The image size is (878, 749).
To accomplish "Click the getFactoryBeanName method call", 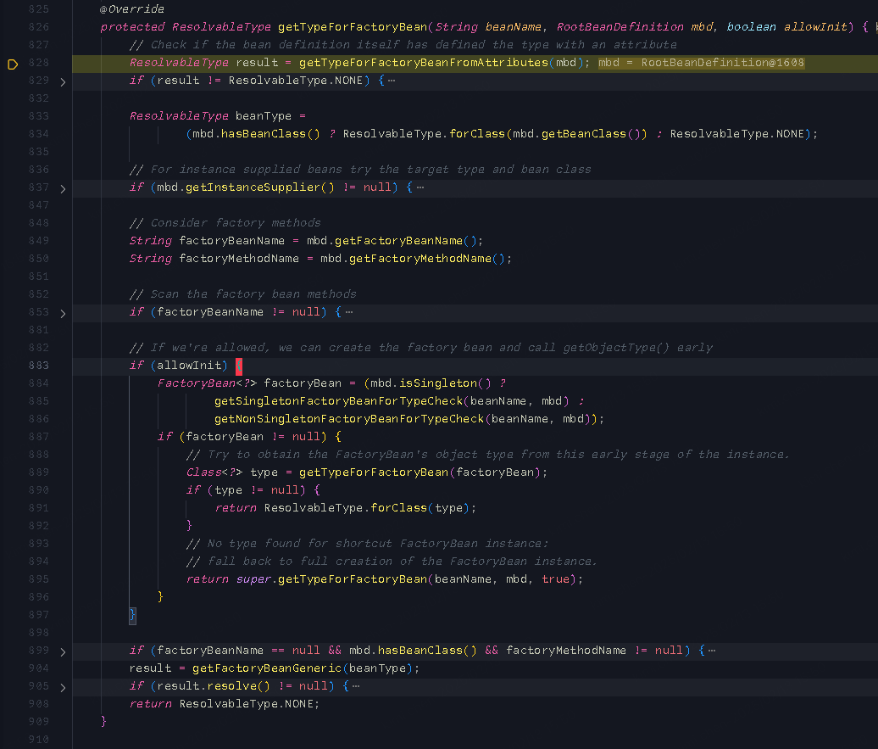I will pos(398,241).
